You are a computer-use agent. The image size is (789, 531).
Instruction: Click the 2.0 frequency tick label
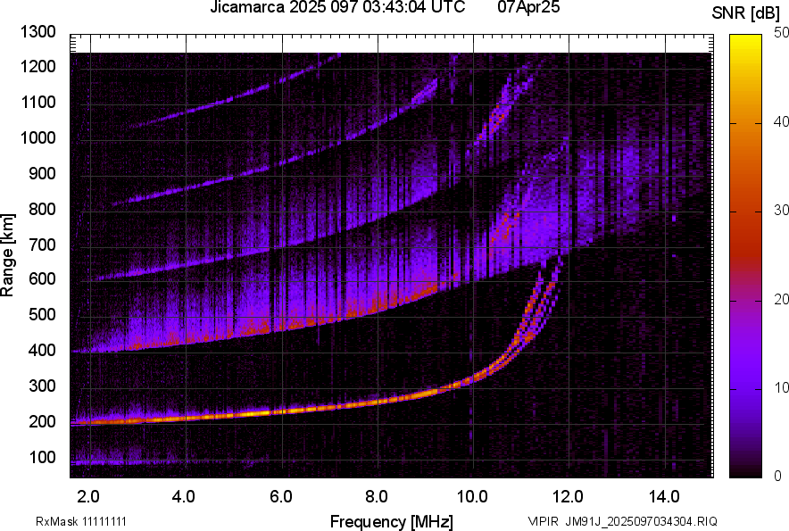[x=88, y=497]
